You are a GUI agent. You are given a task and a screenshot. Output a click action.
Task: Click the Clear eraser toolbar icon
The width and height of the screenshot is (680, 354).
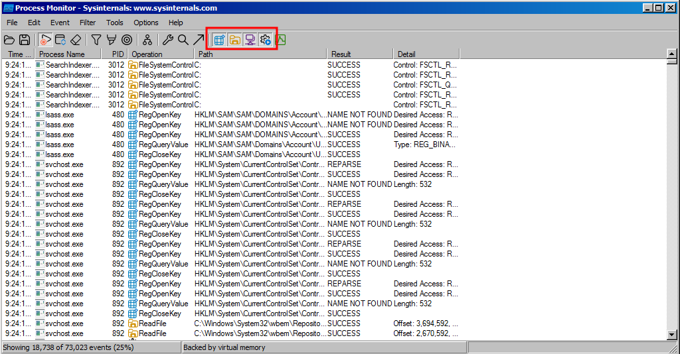coord(76,40)
